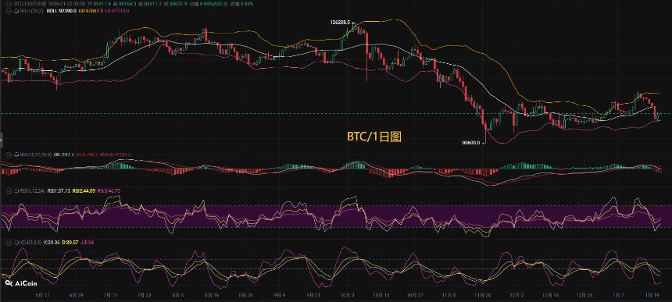Click the left edge panel handle

pyautogui.click(x=2, y=140)
